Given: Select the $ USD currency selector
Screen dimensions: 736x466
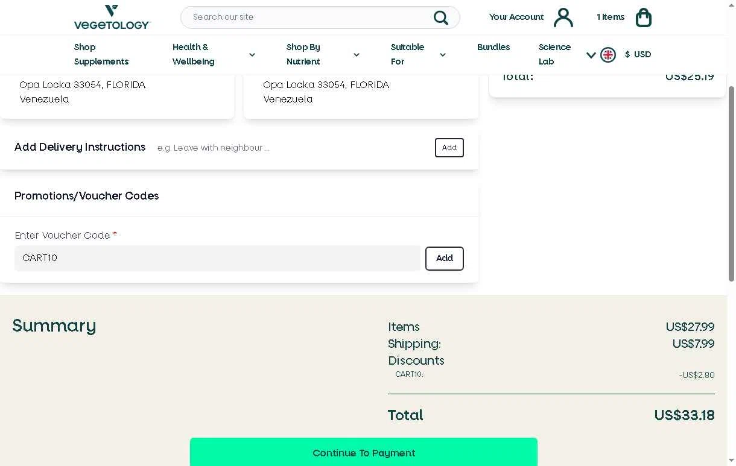Looking at the screenshot, I should [x=638, y=54].
